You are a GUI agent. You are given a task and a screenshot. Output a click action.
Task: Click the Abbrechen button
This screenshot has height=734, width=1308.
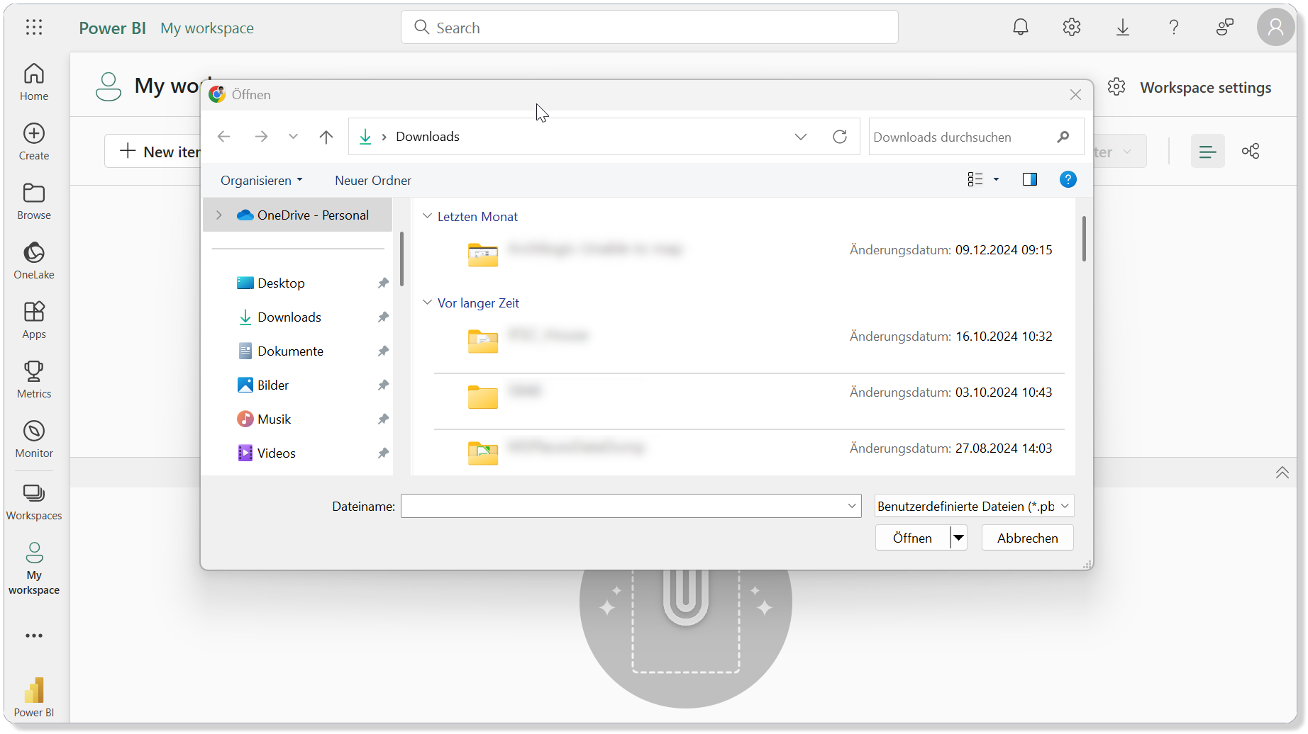(x=1027, y=538)
